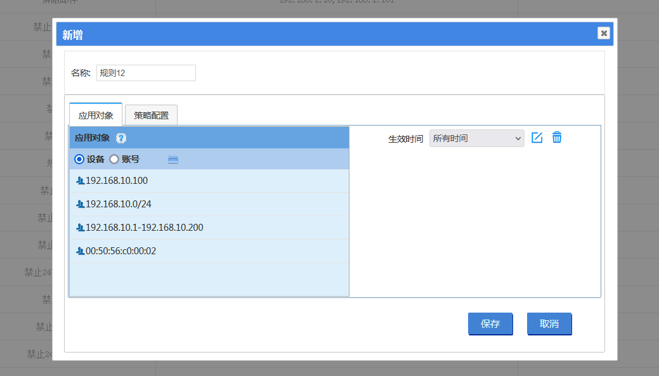Click the help question mark beside 应用对象
The image size is (659, 376).
tap(121, 138)
